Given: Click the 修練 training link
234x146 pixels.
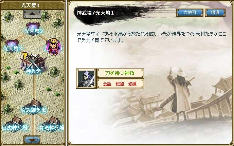Looking at the screenshot, I should [x=132, y=84].
